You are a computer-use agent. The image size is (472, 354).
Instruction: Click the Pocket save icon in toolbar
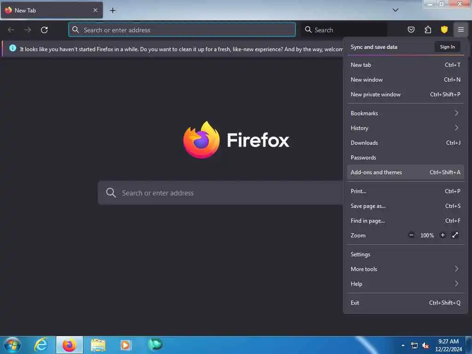[411, 29]
